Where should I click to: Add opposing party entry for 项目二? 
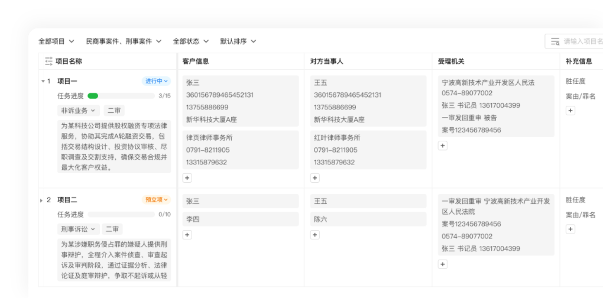coord(315,235)
